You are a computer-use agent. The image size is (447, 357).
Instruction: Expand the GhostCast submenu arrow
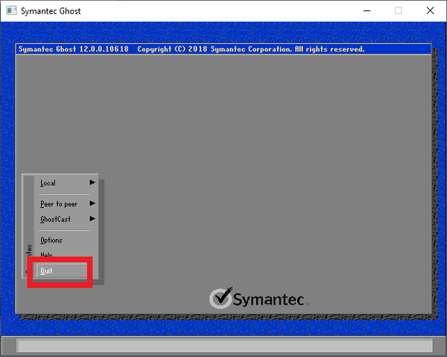point(92,218)
